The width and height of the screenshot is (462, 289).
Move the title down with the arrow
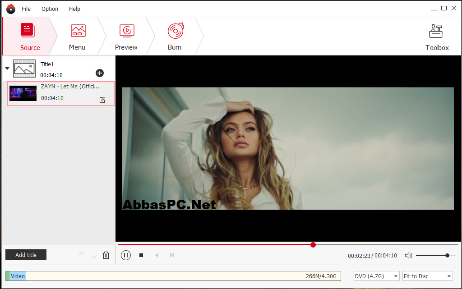pos(94,255)
